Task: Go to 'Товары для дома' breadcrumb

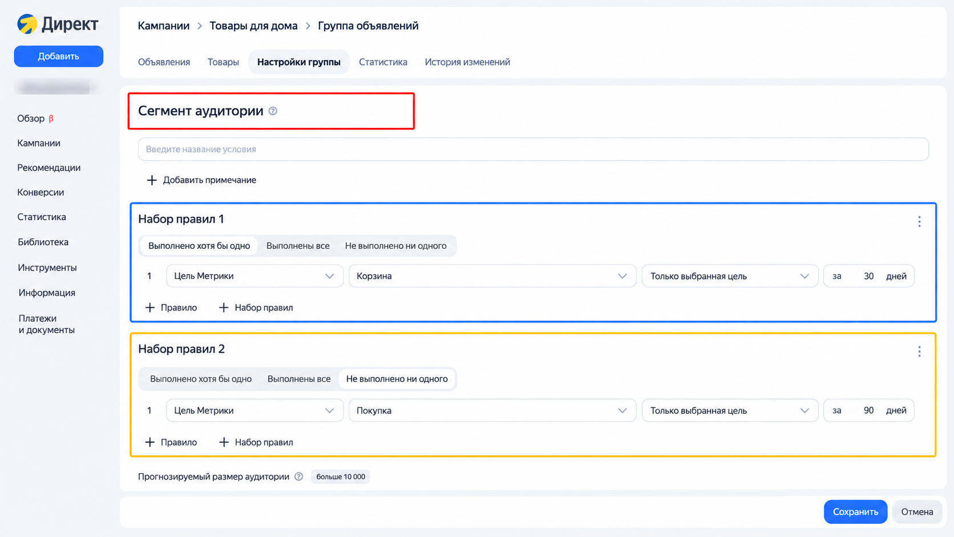Action: [253, 26]
